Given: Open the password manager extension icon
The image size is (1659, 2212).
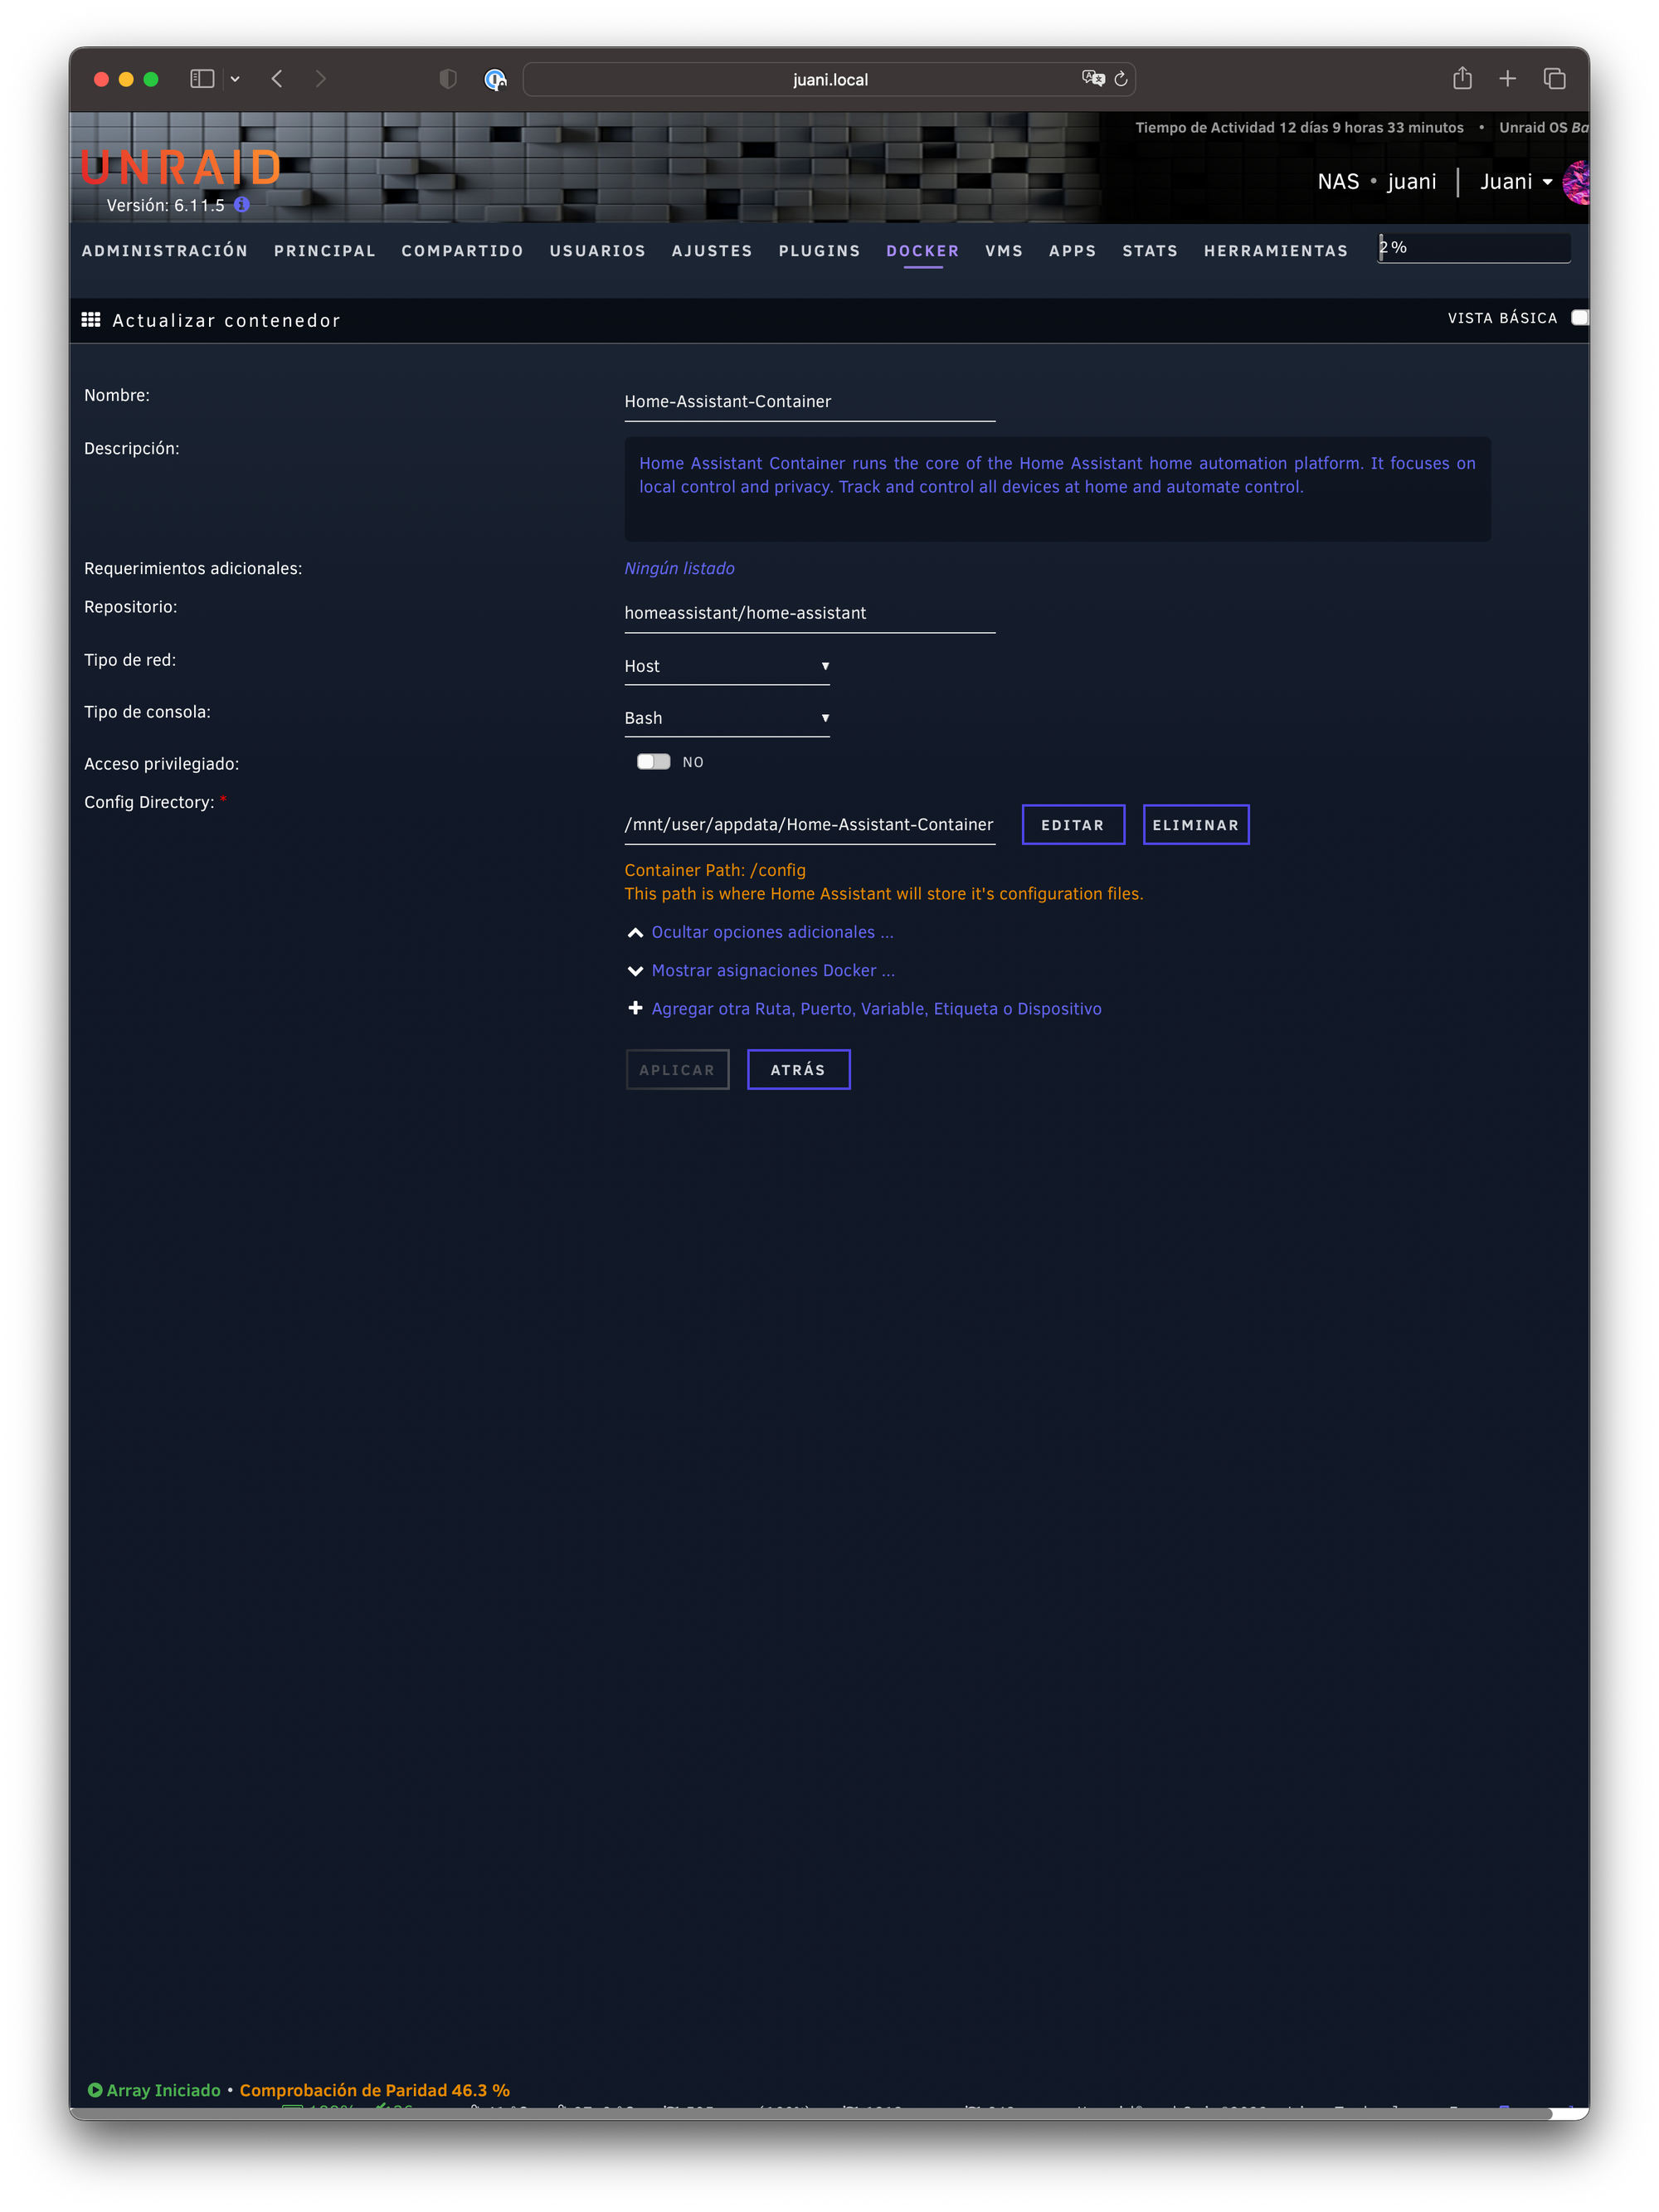Looking at the screenshot, I should click(495, 79).
